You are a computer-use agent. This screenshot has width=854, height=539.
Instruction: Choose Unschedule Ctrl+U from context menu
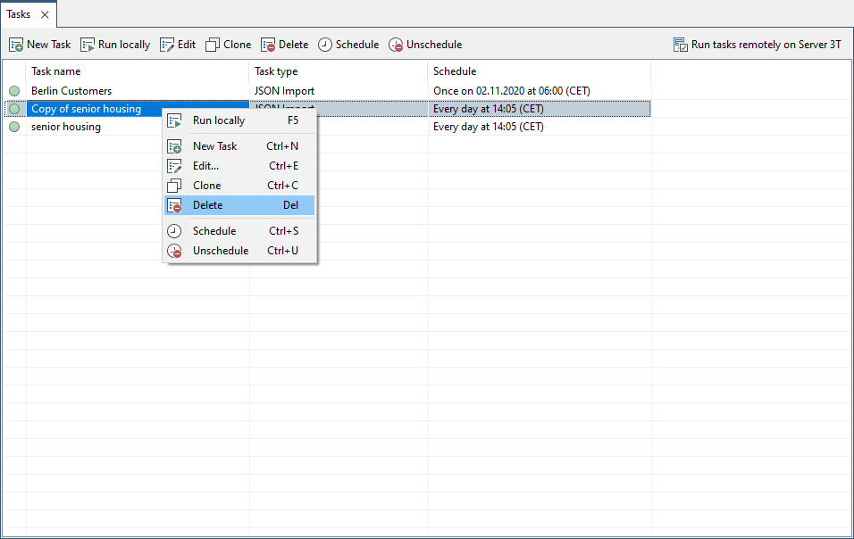pos(239,251)
